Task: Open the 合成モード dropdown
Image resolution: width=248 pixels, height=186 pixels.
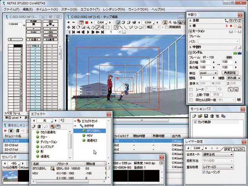Action: (x=218, y=155)
